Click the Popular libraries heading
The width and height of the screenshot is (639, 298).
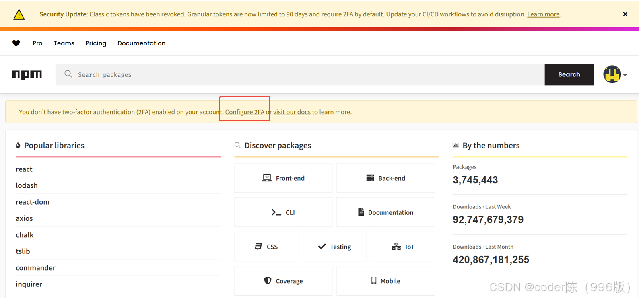click(54, 145)
